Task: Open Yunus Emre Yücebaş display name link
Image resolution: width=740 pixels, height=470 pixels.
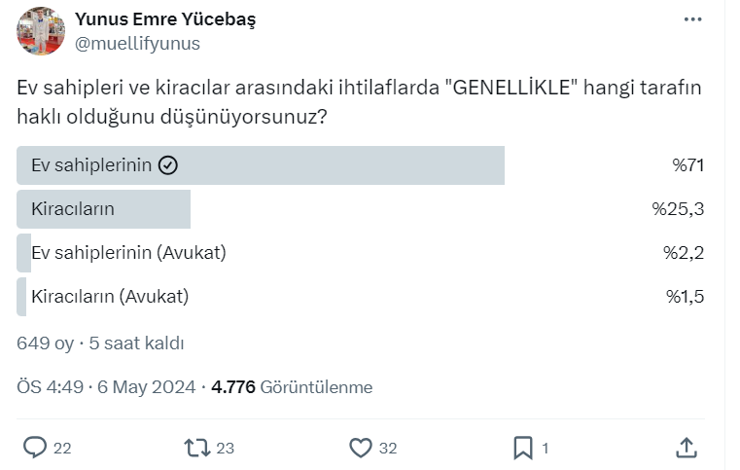Action: point(163,20)
